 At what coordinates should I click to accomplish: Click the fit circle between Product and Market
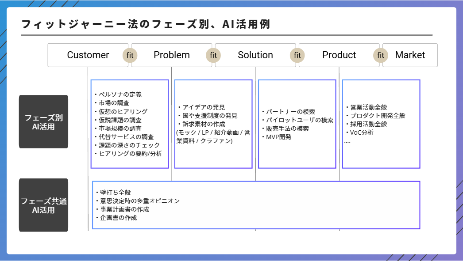(x=381, y=55)
